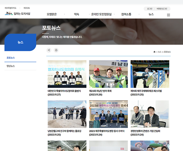Click title 대한민국 특별자치시도협의회 출범식
The width and height of the screenshot is (183, 151).
click(x=64, y=91)
